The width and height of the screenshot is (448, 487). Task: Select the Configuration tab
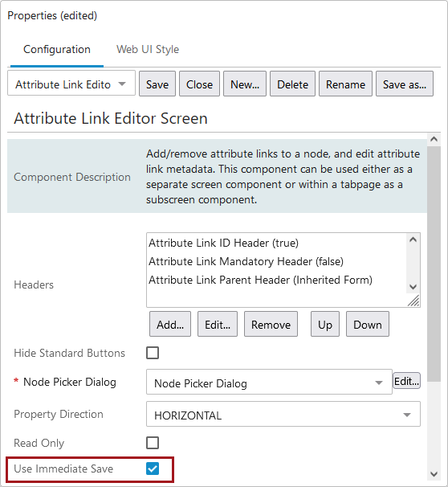57,49
